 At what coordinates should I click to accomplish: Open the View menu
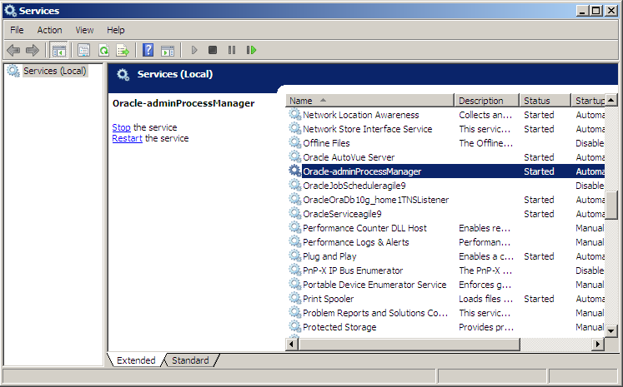click(84, 30)
